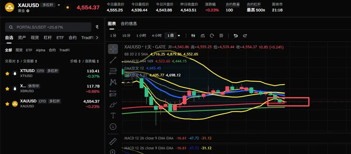Click the 110.41 price for XTIUSD
The width and height of the screenshot is (351, 154).
tap(93, 71)
